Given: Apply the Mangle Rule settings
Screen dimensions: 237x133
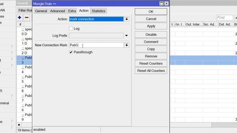Looking at the screenshot, I should coord(151,26).
